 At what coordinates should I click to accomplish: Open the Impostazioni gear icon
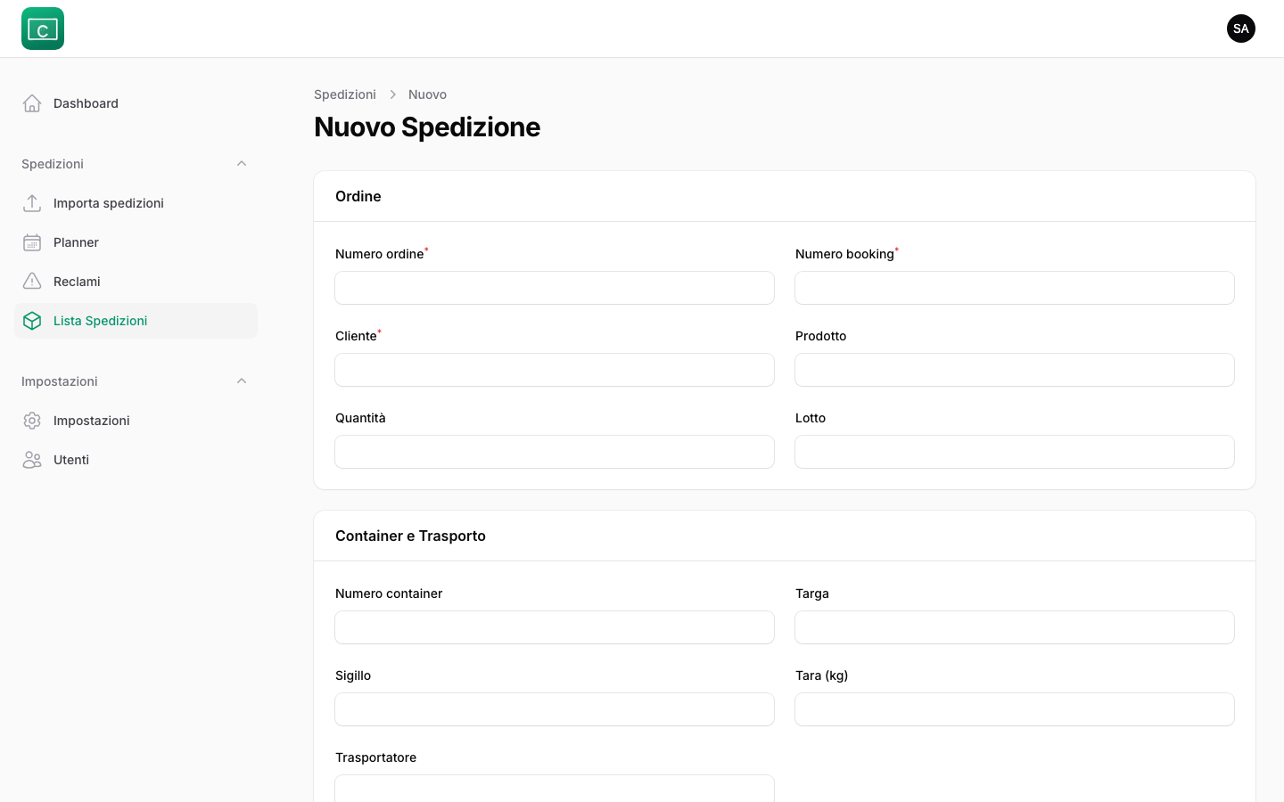[x=32, y=420]
